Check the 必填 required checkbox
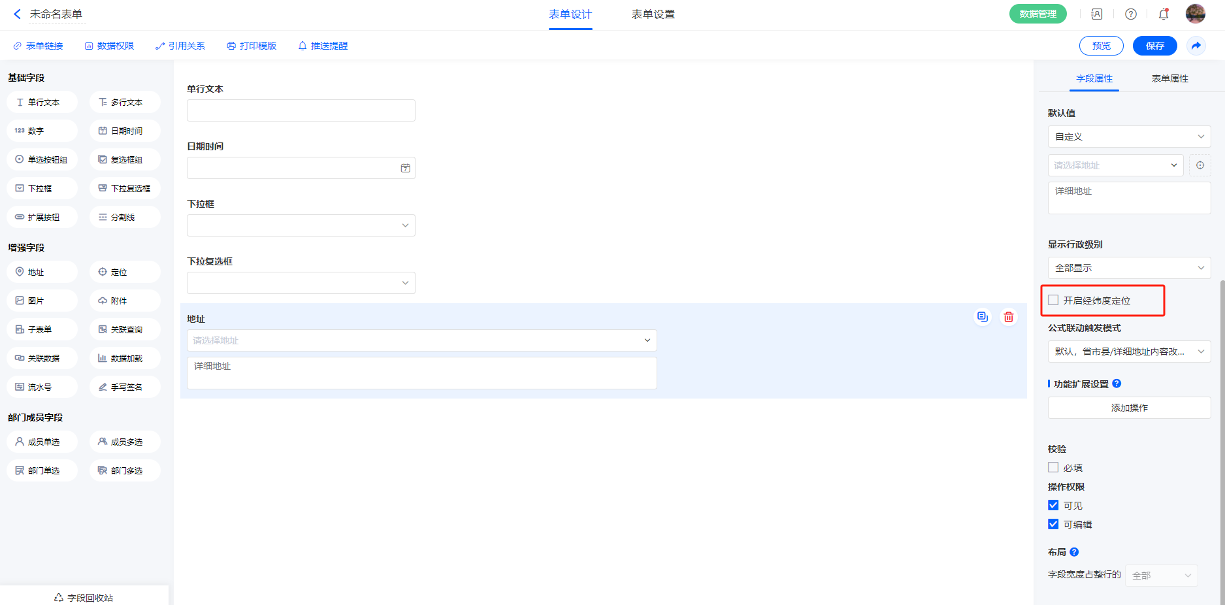Screen dimensions: 1225x605 pyautogui.click(x=1053, y=467)
